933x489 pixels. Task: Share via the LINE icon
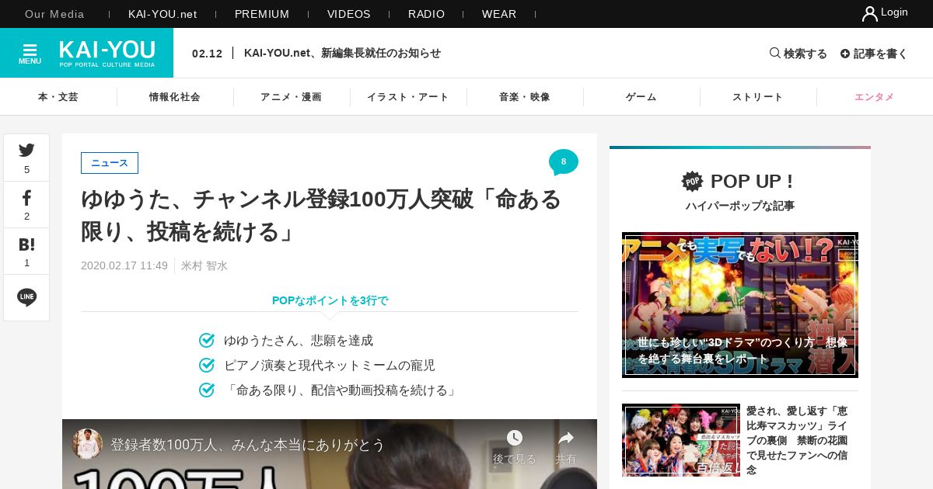coord(26,297)
